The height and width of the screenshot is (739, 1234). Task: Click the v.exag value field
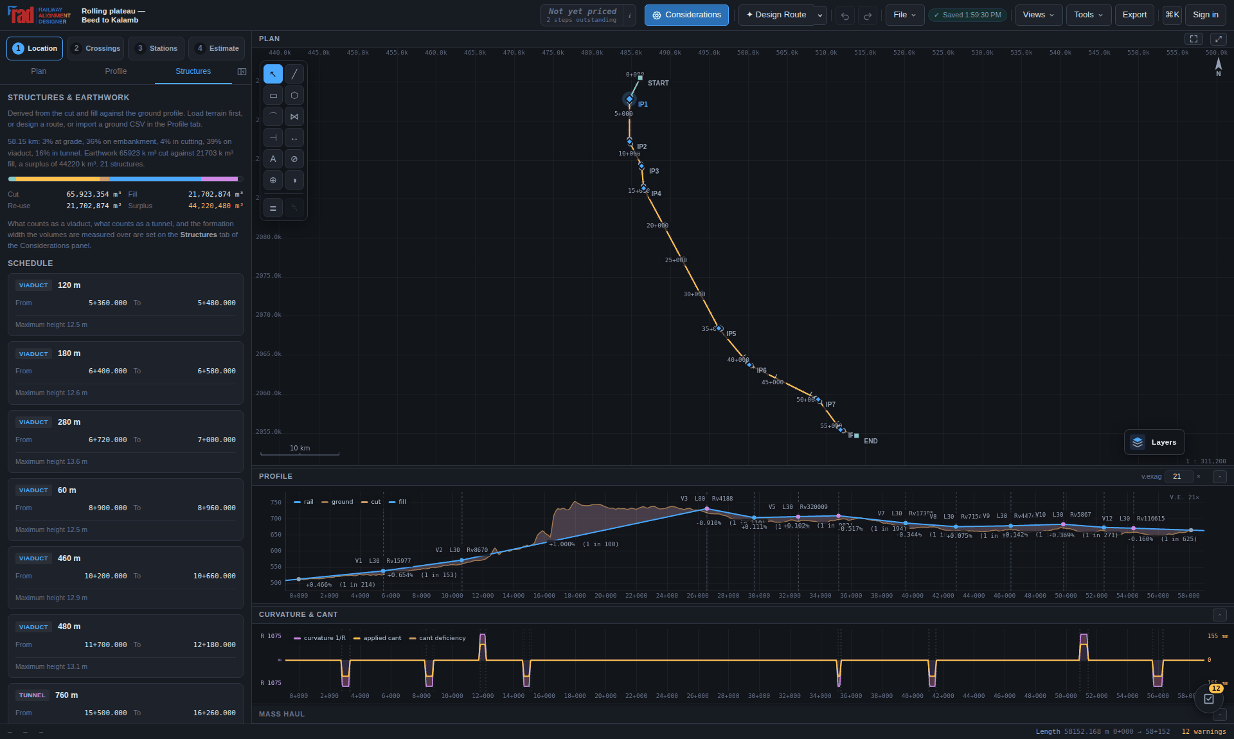[1180, 477]
